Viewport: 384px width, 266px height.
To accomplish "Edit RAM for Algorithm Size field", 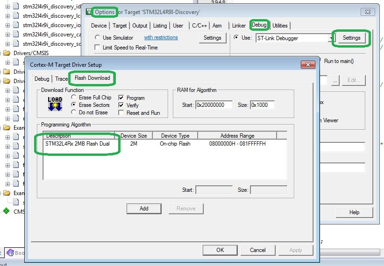I will (x=262, y=105).
